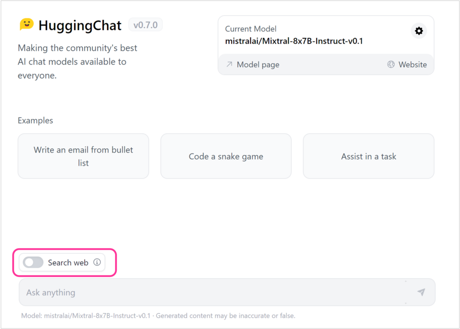Image resolution: width=460 pixels, height=329 pixels.
Task: Click the globe icon beside Website
Action: pyautogui.click(x=391, y=64)
